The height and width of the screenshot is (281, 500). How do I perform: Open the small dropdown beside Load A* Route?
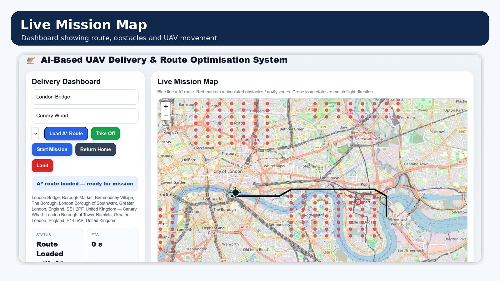tap(35, 134)
